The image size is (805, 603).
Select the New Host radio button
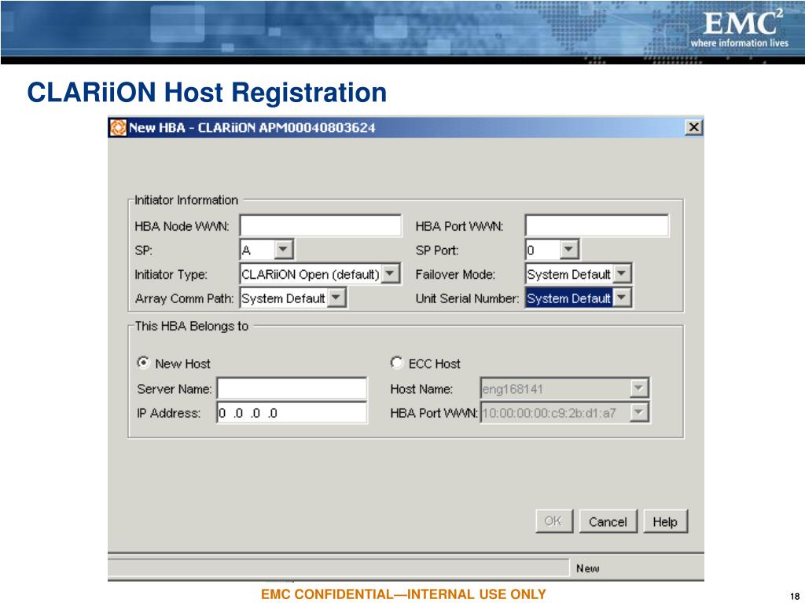point(144,363)
